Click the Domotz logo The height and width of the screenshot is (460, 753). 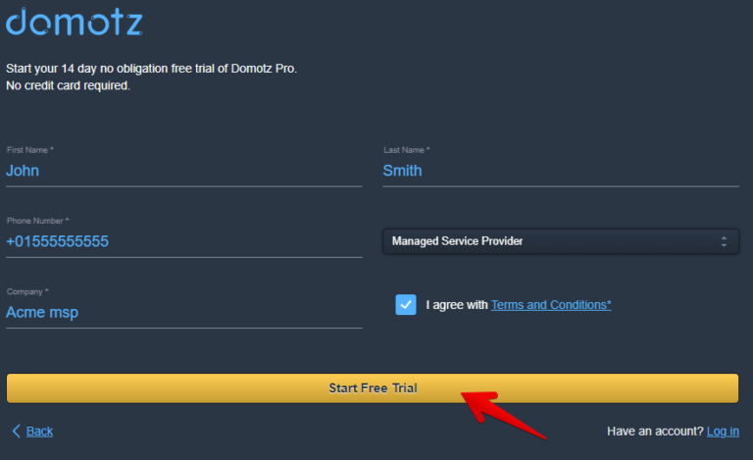74,23
